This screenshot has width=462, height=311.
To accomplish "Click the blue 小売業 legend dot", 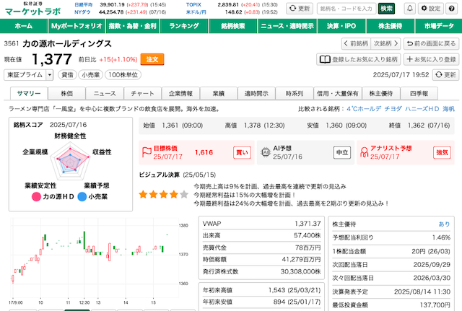I will [x=82, y=197].
